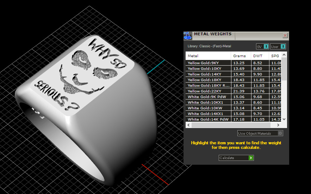Click the scroll down arrow in metal list
Viewport: 311px width, 194px height.
(x=284, y=119)
